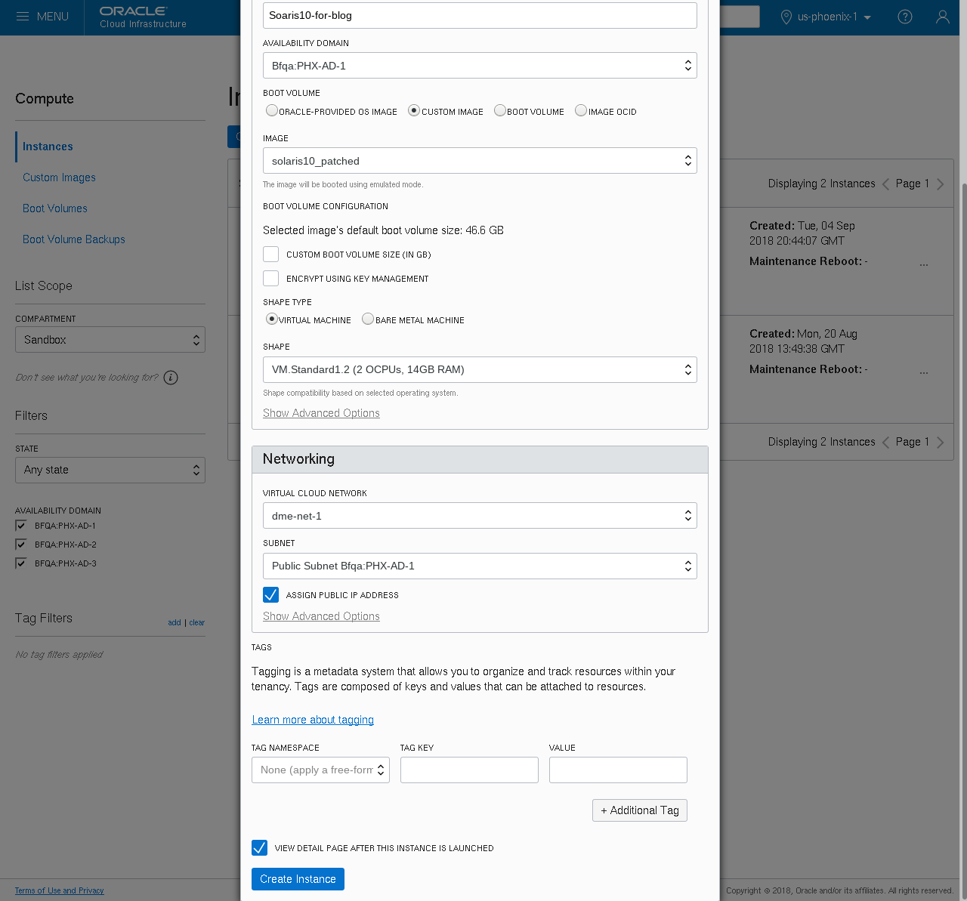Viewport: 967px width, 901px height.
Task: Click the Oracle Cloud Infrastructure logo
Action: pyautogui.click(x=143, y=17)
